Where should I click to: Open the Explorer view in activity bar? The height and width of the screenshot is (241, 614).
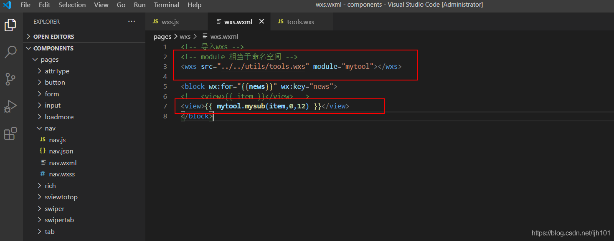pos(10,25)
